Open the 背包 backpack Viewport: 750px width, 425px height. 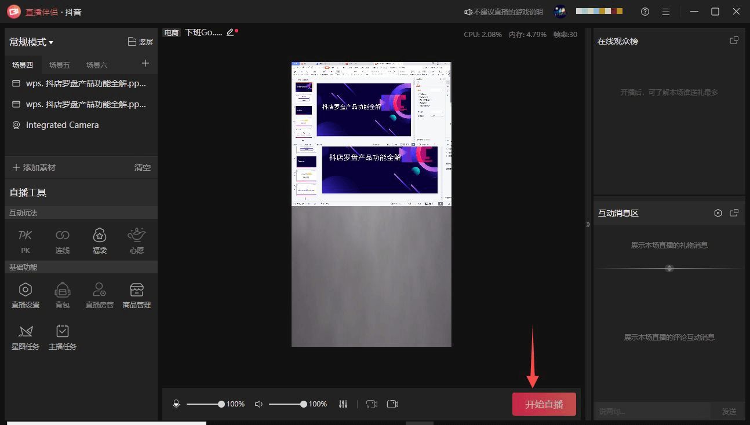click(x=63, y=295)
